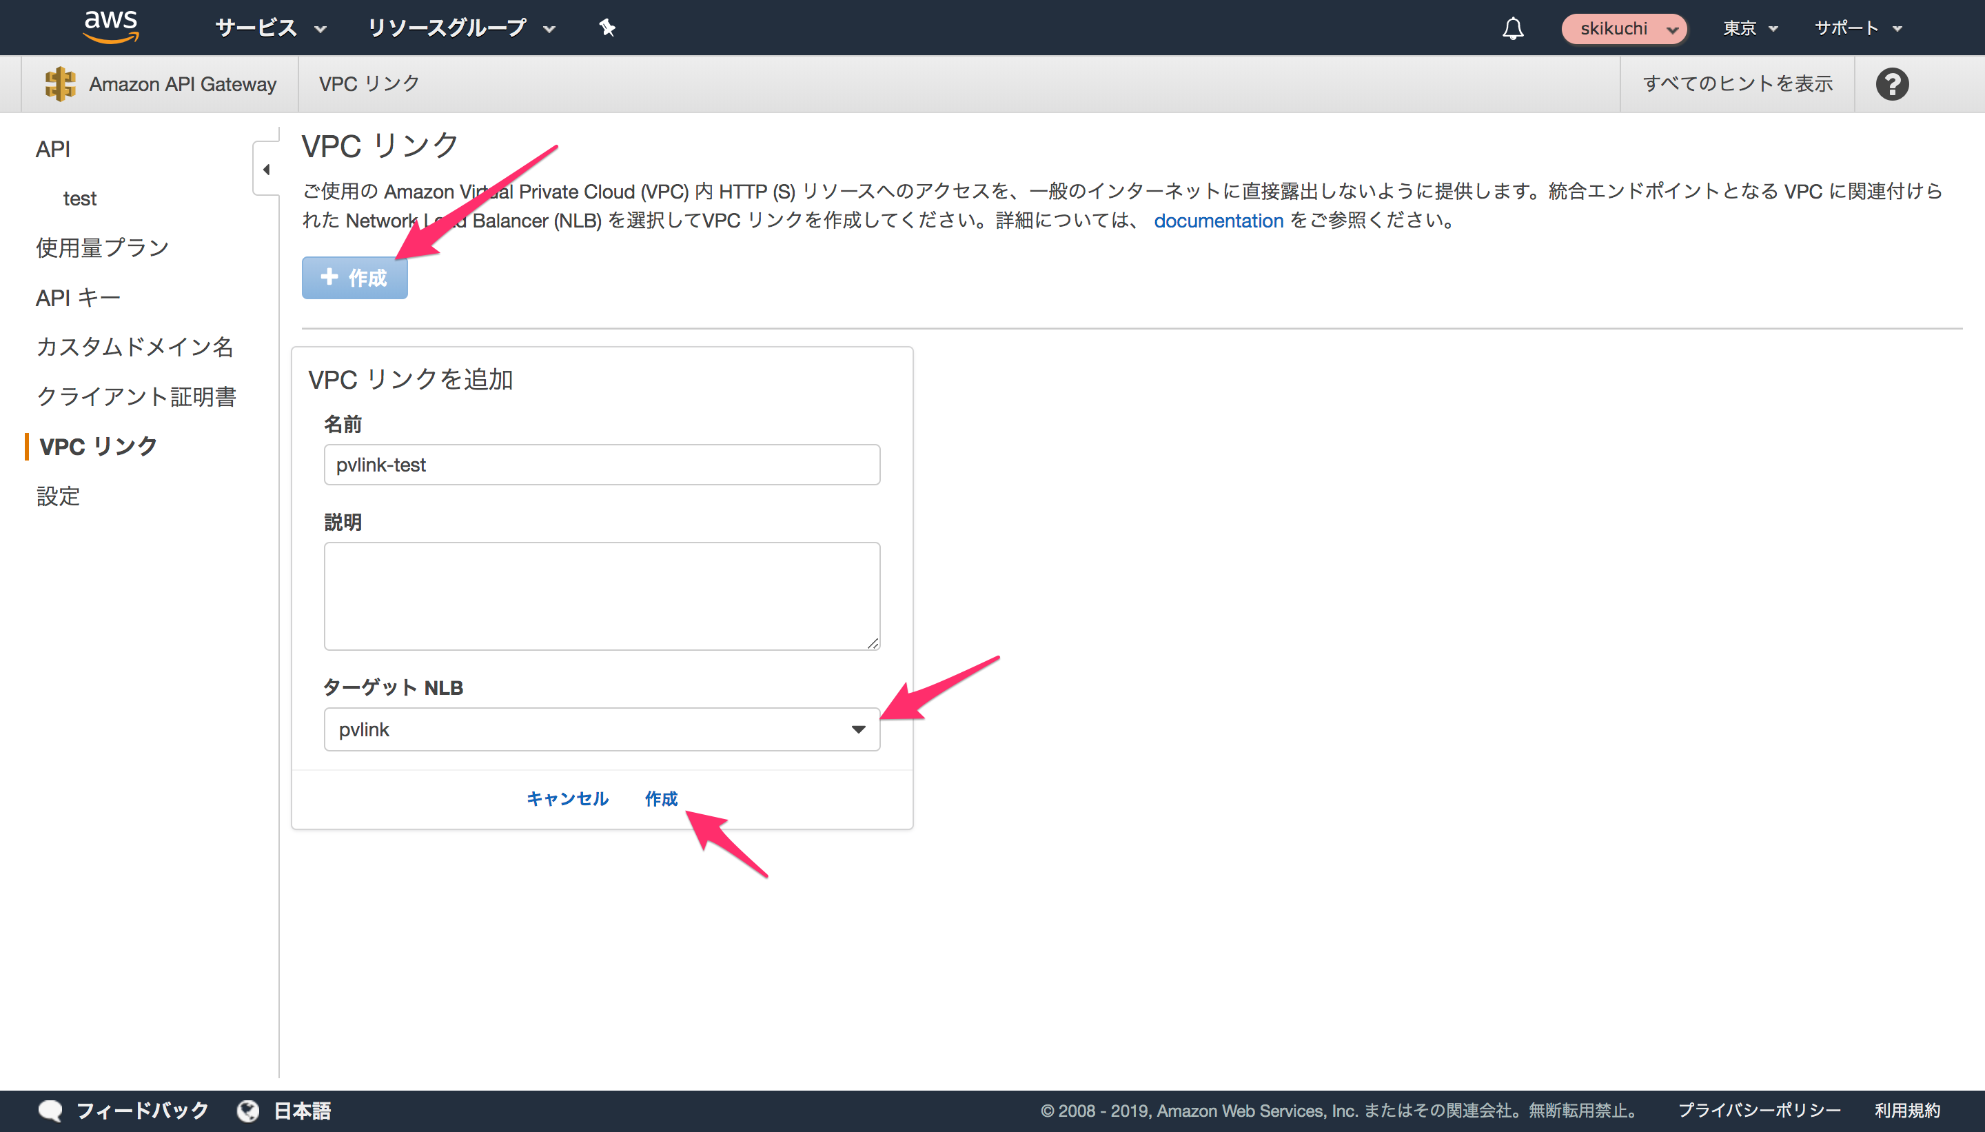Open フィードバック via the speech bubble icon
This screenshot has width=1985, height=1132.
[50, 1110]
